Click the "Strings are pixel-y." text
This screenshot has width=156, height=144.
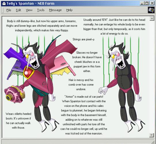[84, 39]
